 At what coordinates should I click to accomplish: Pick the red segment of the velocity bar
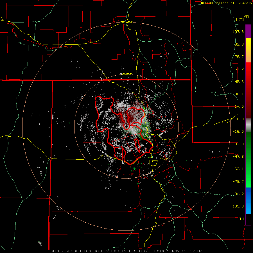pyautogui.click(x=248, y=90)
